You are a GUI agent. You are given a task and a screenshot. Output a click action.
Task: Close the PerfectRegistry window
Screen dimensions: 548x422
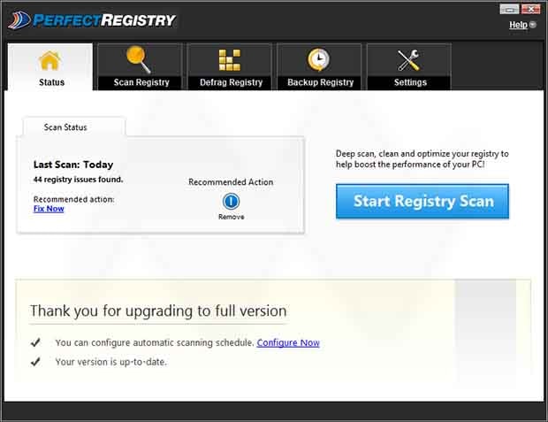click(531, 9)
